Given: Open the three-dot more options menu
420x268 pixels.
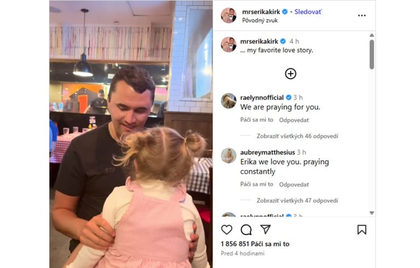Looking at the screenshot, I should tap(361, 15).
